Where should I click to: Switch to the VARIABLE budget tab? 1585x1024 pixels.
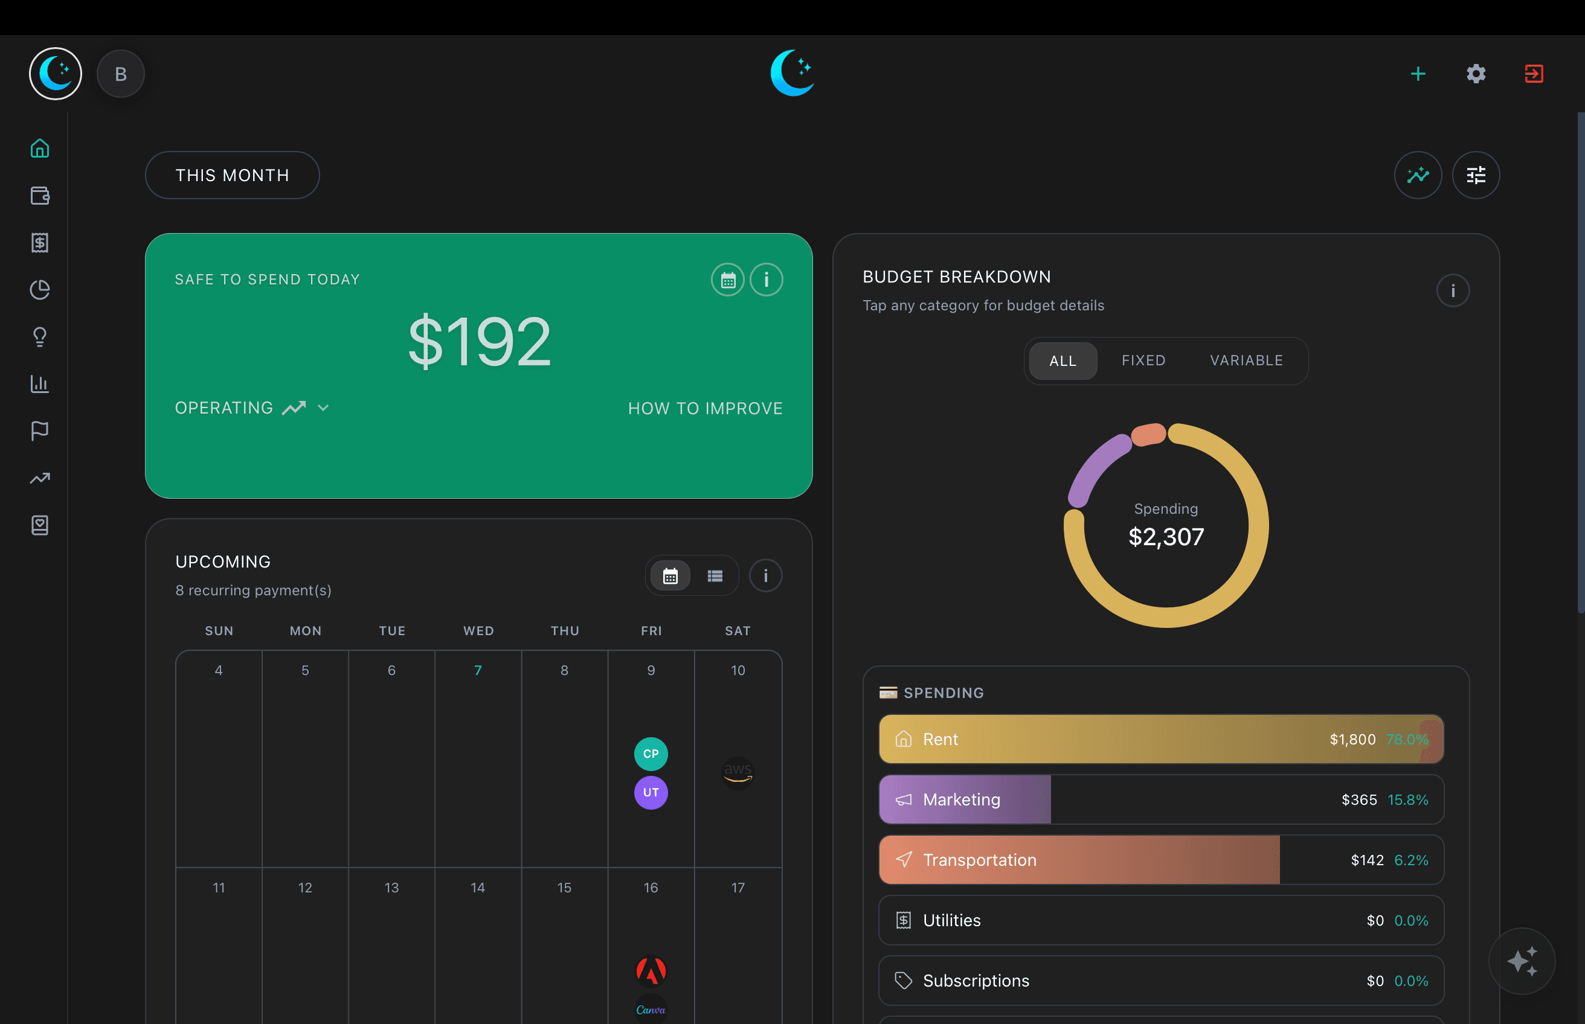pyautogui.click(x=1246, y=360)
